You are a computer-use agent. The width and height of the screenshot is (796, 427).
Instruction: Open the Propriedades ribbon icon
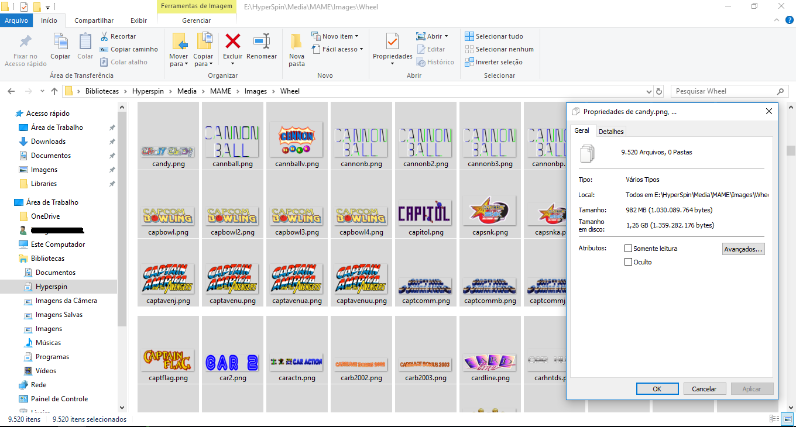(x=393, y=42)
